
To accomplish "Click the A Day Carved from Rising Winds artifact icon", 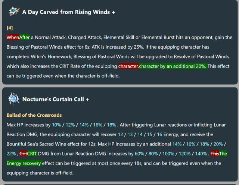I will [x=14, y=12].
